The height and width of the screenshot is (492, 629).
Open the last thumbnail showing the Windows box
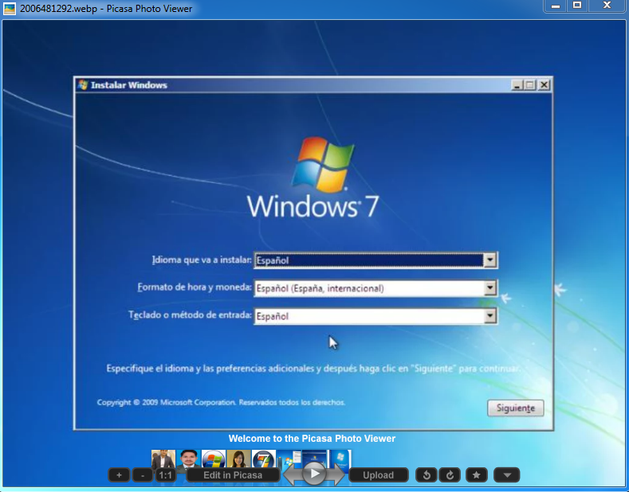pos(340,459)
